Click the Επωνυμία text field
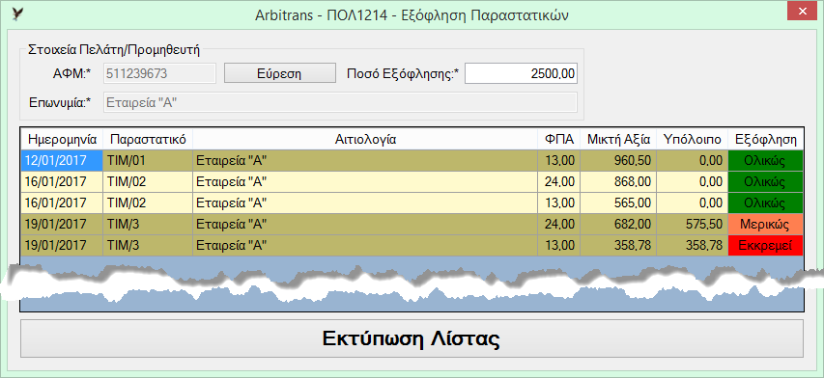The height and width of the screenshot is (378, 824). (x=341, y=102)
